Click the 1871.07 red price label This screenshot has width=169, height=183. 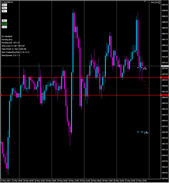pyautogui.click(x=165, y=78)
